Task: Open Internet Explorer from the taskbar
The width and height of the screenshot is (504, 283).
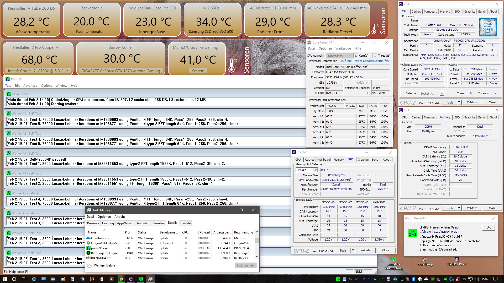Action: [x=34, y=279]
